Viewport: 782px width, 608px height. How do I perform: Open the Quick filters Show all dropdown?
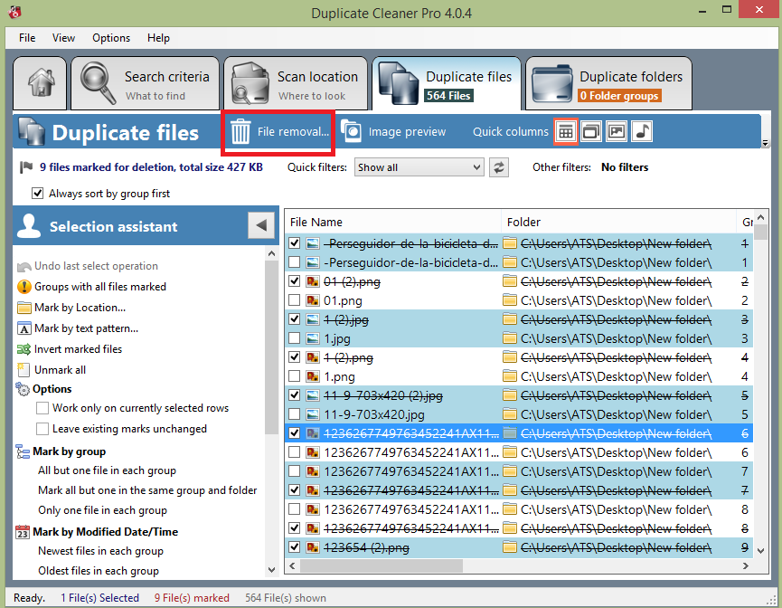[419, 167]
